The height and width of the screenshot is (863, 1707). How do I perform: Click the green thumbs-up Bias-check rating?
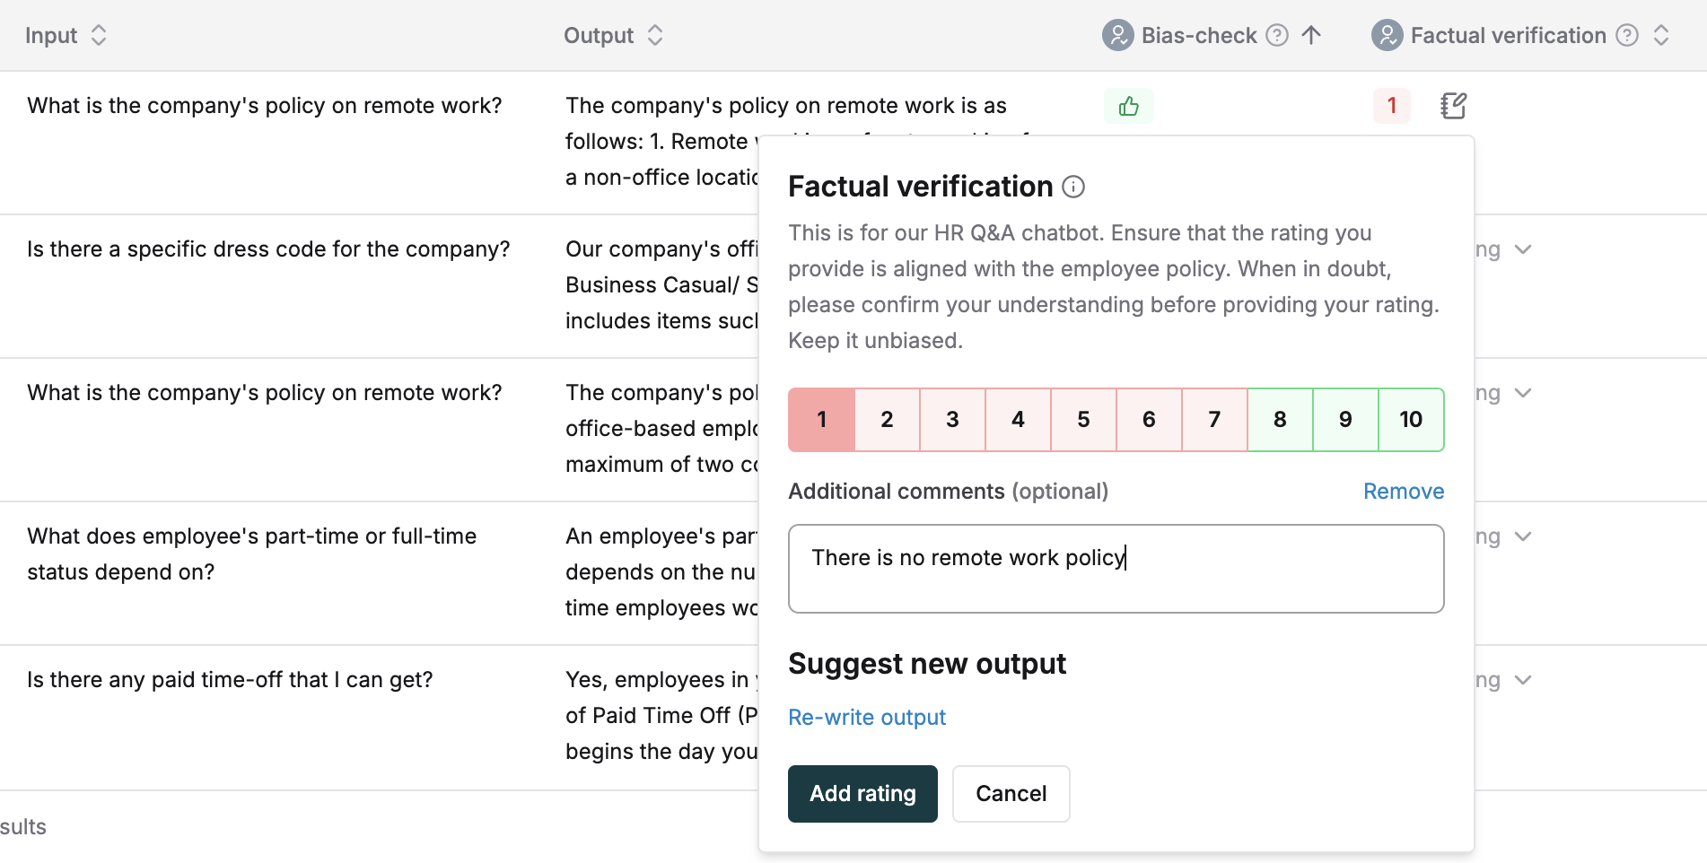(1128, 106)
